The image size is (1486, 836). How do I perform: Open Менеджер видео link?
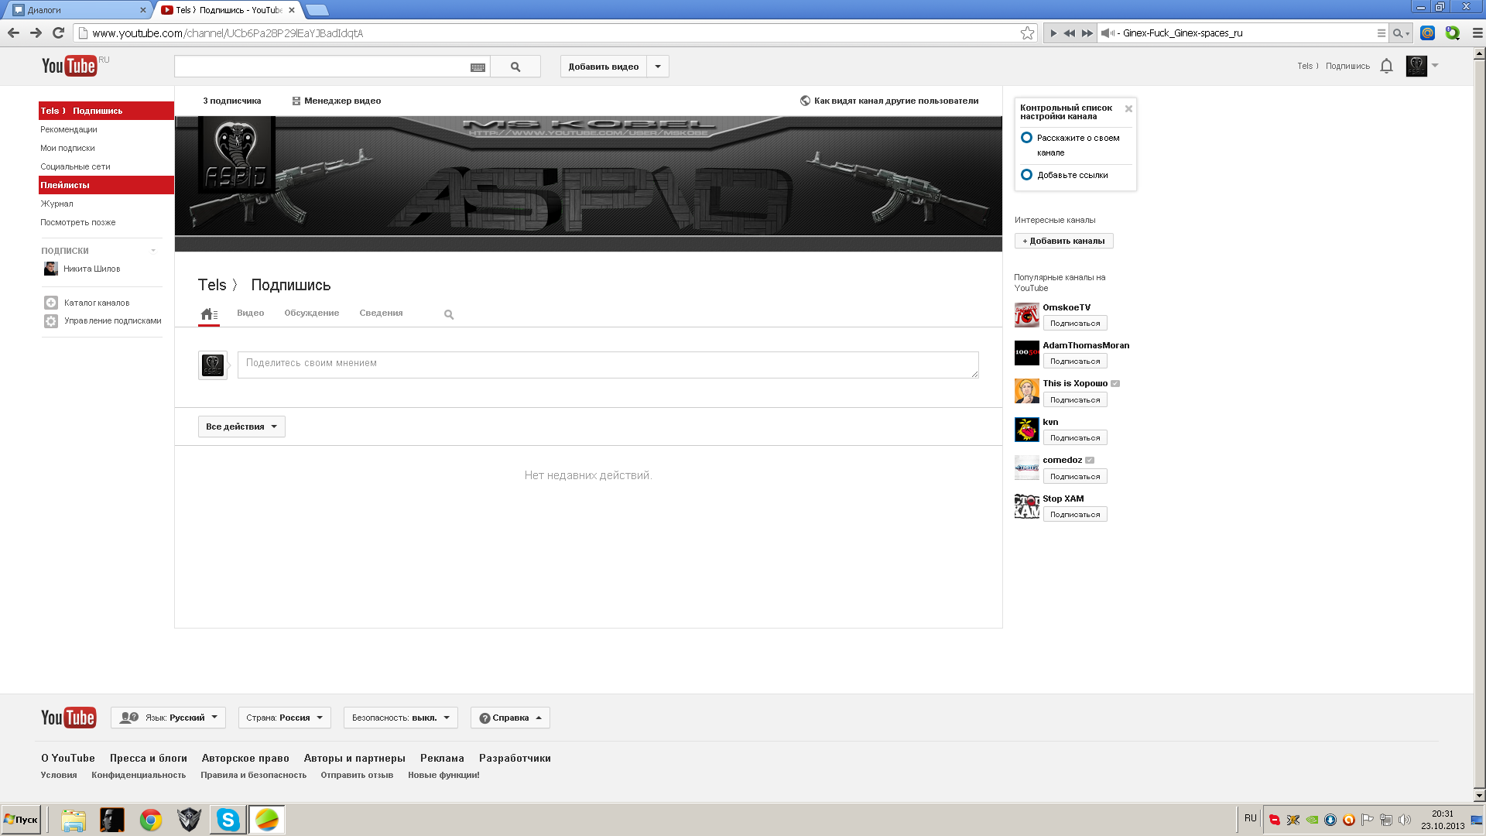tap(337, 101)
